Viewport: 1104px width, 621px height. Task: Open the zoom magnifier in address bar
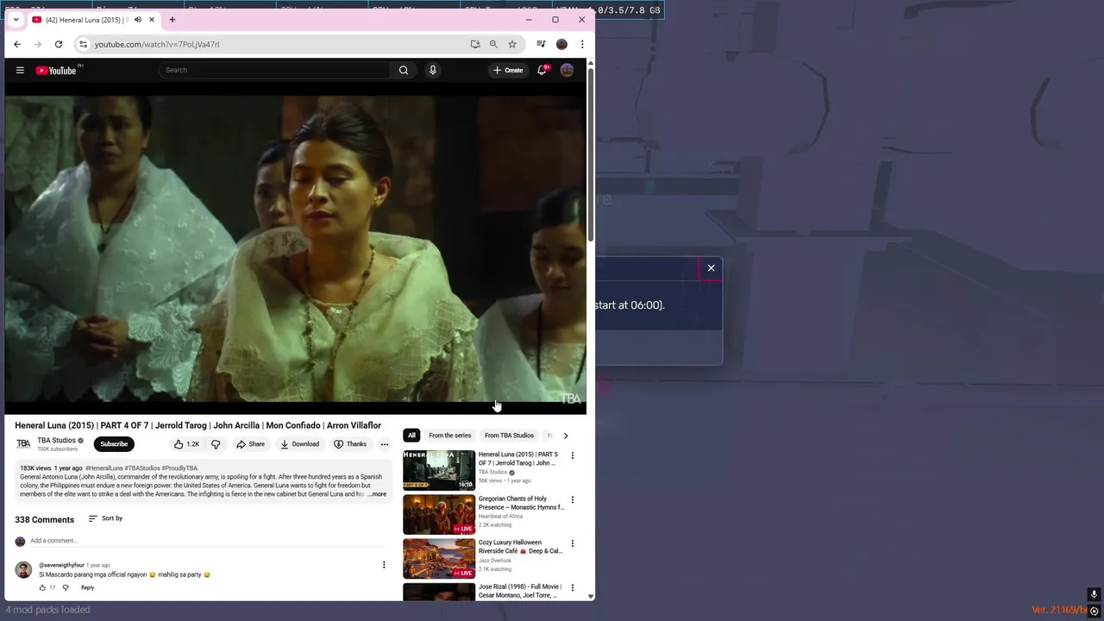pos(493,44)
